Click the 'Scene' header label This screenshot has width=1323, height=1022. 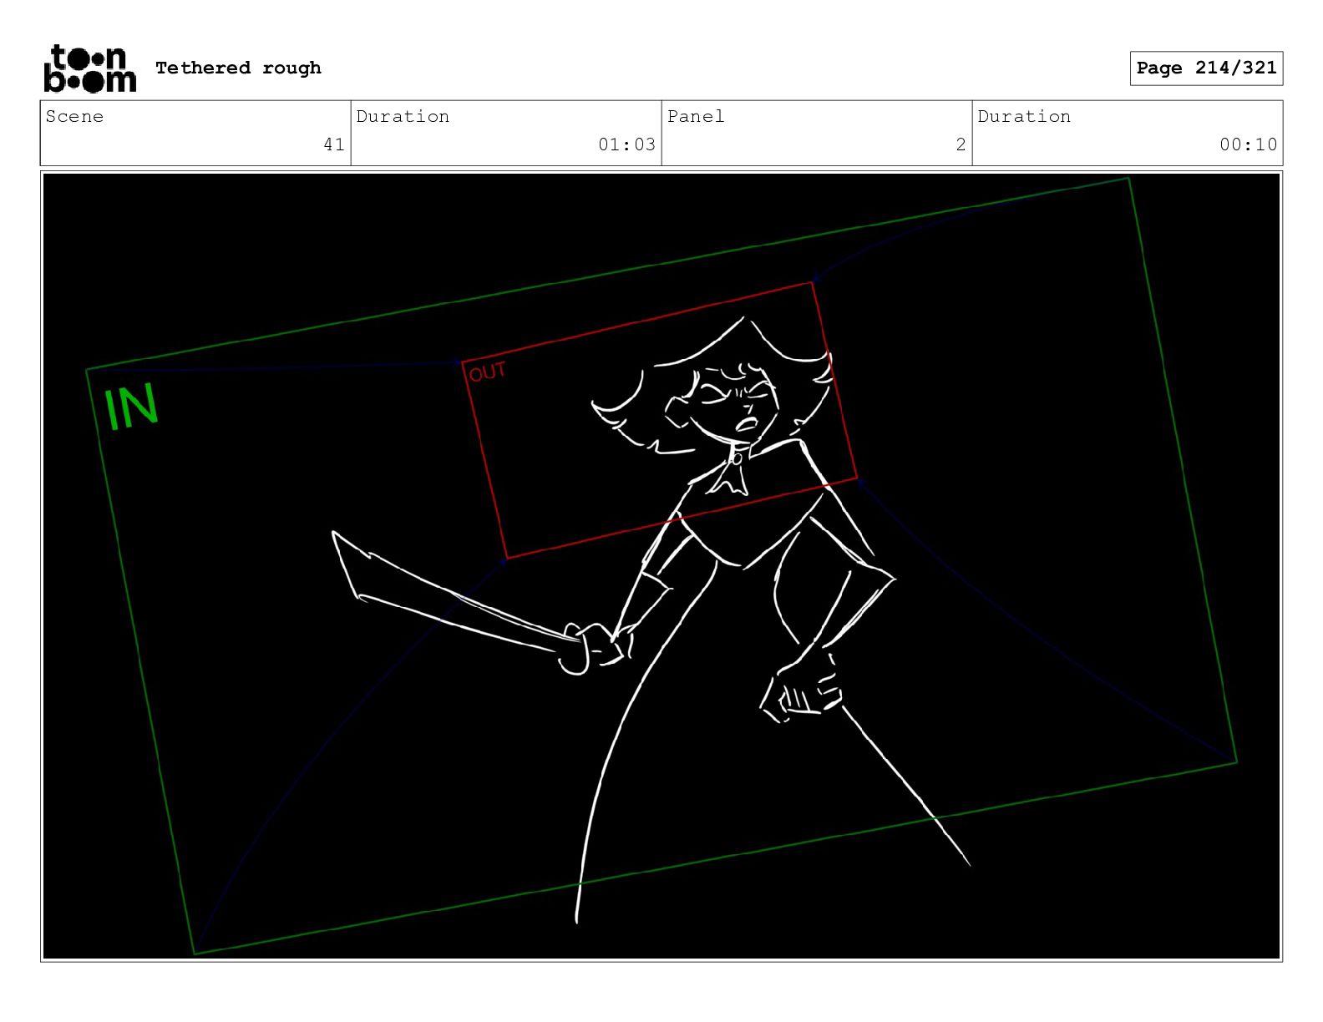[x=74, y=116]
